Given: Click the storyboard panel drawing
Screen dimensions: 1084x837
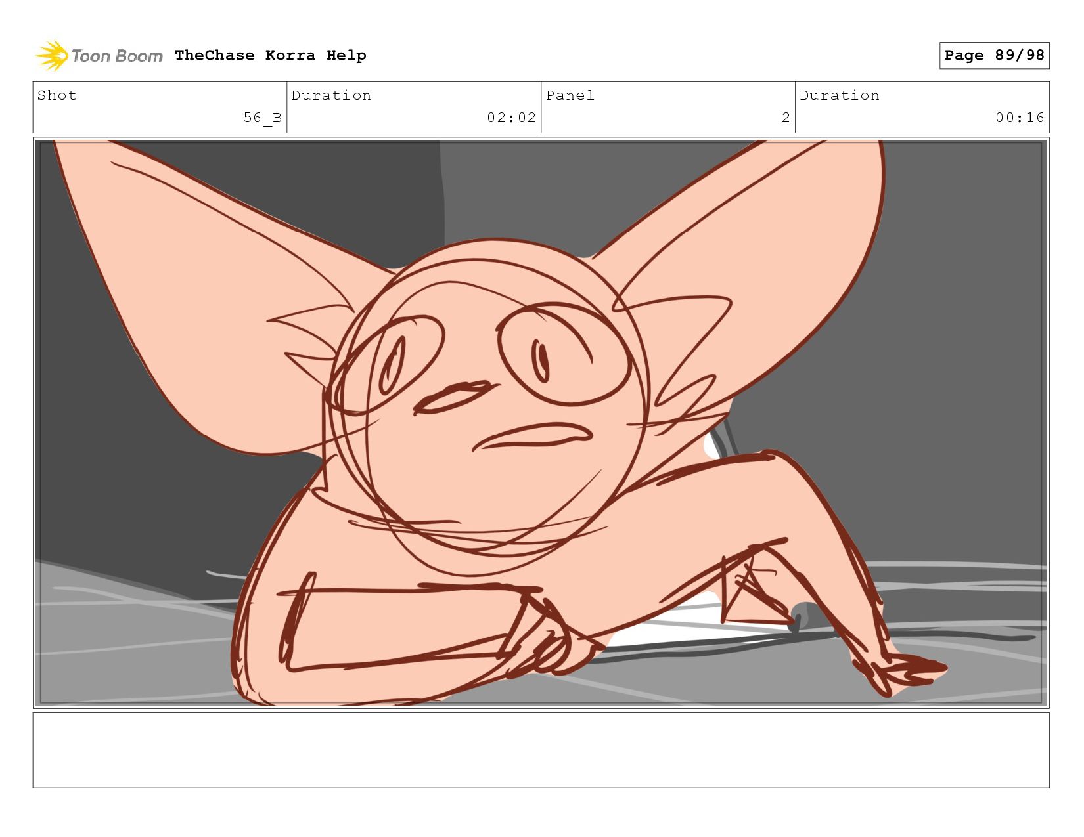Looking at the screenshot, I should [x=541, y=423].
